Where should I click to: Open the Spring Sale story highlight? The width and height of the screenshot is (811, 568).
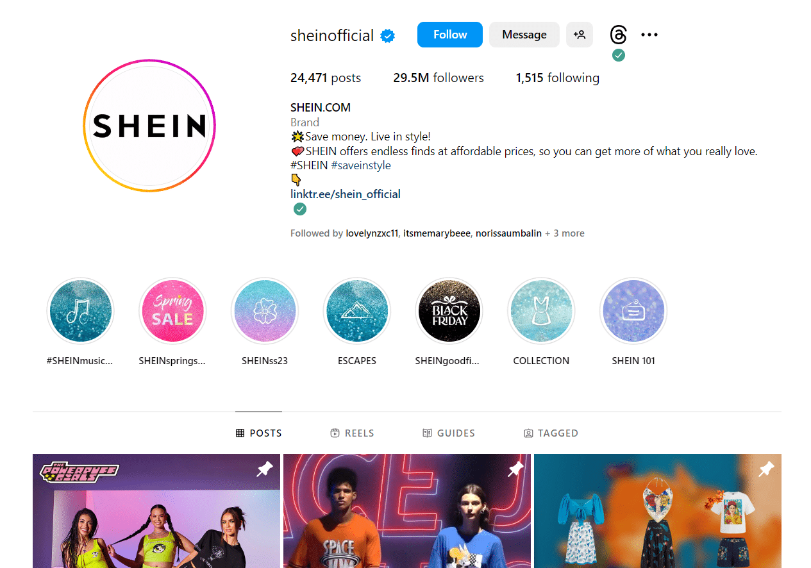pyautogui.click(x=172, y=312)
